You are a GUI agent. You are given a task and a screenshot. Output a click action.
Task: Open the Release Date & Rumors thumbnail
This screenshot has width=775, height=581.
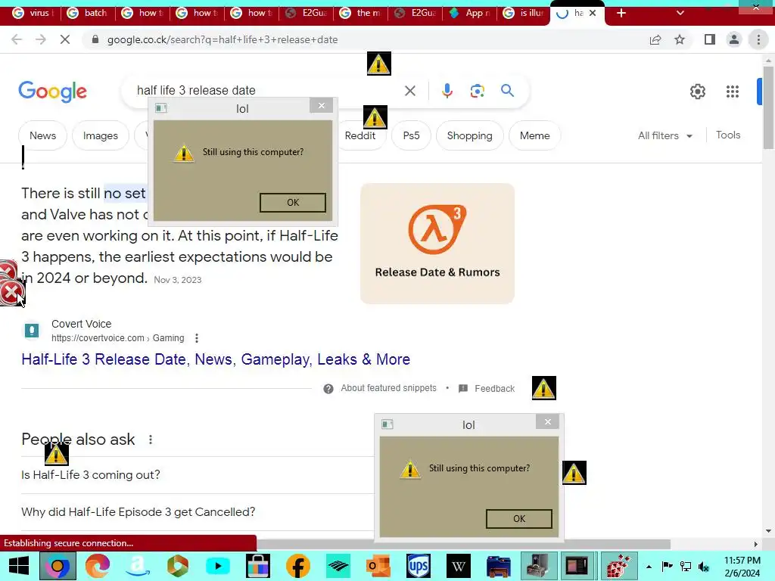437,244
